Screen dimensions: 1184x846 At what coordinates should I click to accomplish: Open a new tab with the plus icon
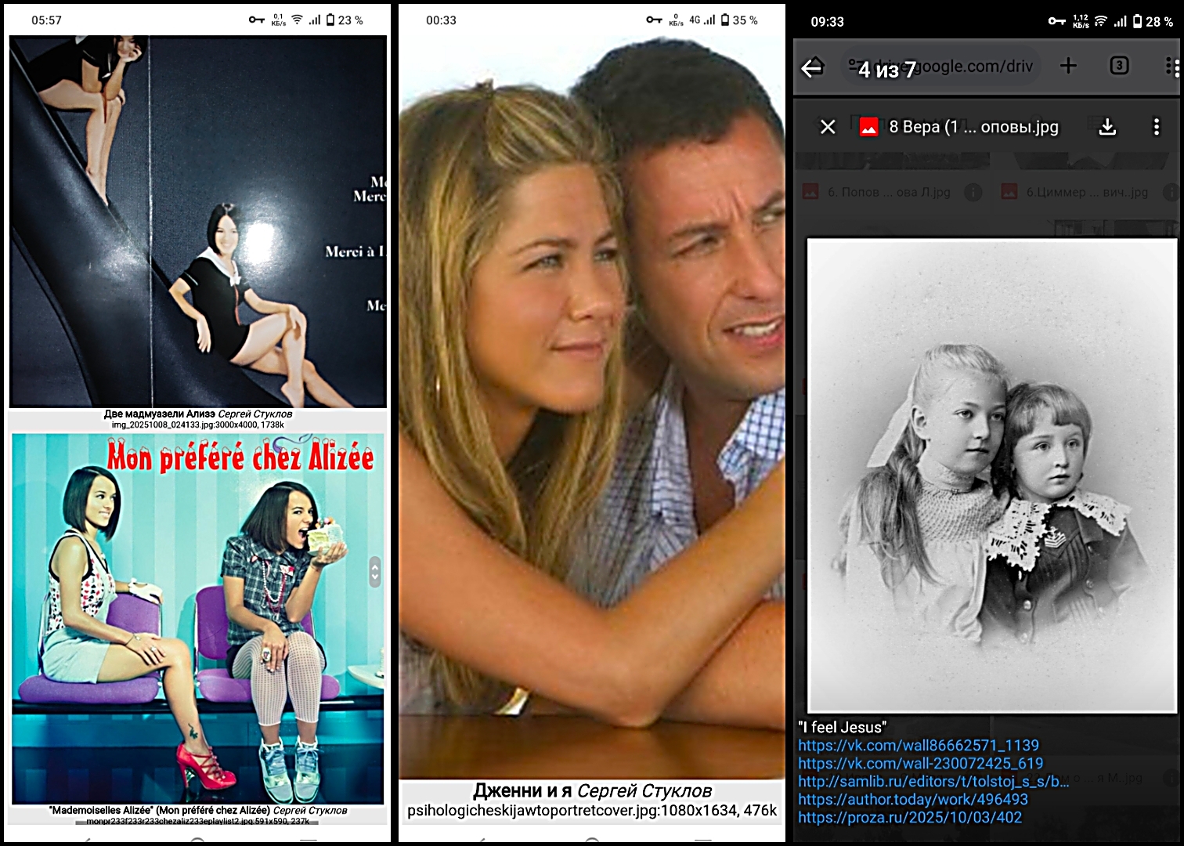pos(1068,66)
